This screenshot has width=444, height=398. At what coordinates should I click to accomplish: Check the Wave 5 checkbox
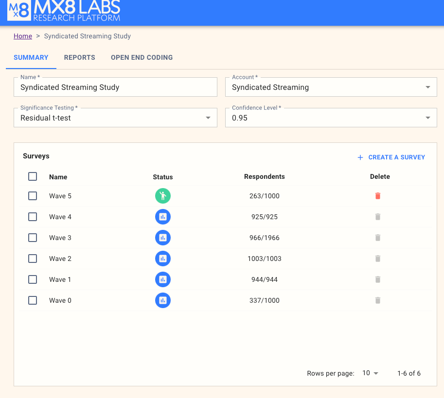(33, 196)
